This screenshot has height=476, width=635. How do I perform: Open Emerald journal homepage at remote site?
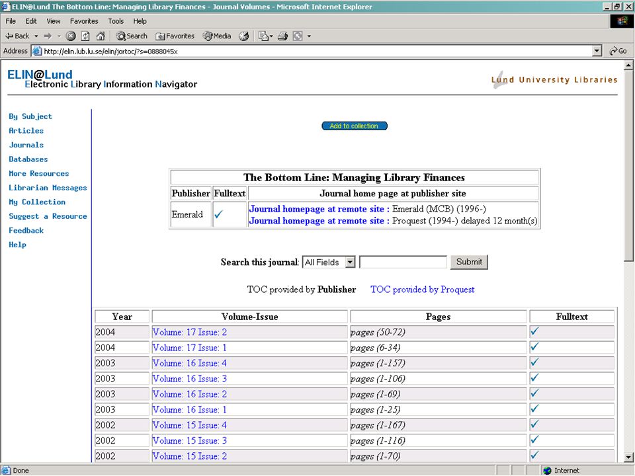tap(319, 209)
